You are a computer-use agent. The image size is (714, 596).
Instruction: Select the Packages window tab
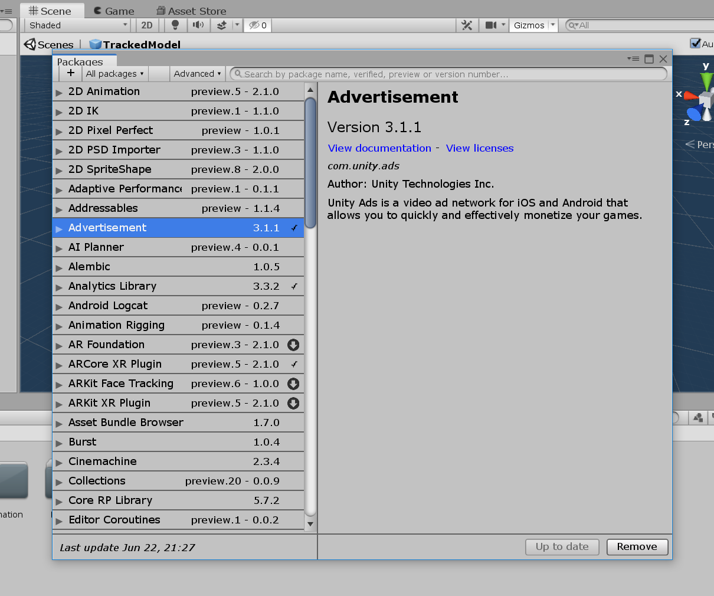point(84,61)
